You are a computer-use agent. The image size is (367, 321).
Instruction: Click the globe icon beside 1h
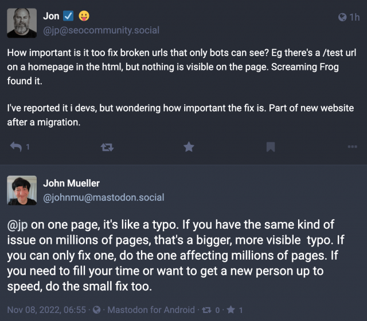[x=342, y=18]
